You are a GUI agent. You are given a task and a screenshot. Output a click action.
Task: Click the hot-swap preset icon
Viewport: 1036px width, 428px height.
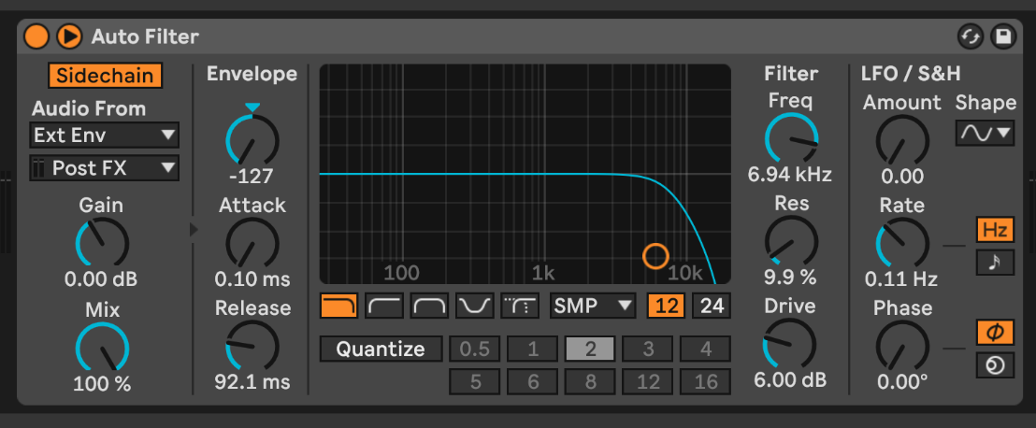(970, 36)
